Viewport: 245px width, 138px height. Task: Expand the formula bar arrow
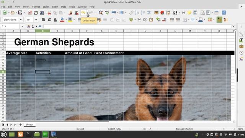(234, 26)
